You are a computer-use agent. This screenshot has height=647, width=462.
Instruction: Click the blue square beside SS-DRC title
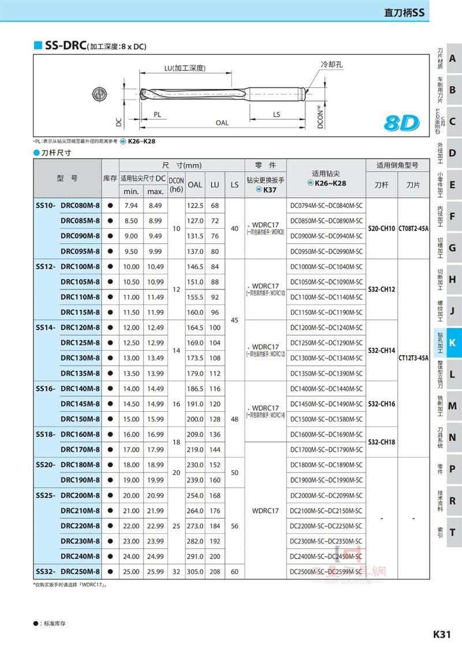coord(38,45)
